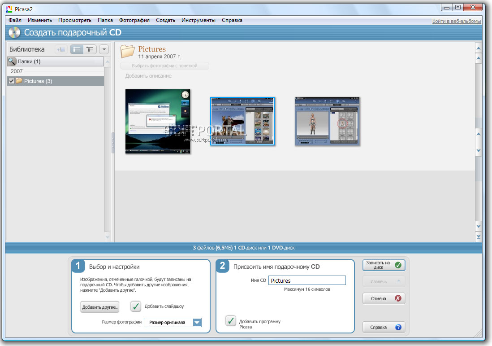Select the highlighted horse rider thumbnail
The height and width of the screenshot is (346, 492).
(x=242, y=121)
